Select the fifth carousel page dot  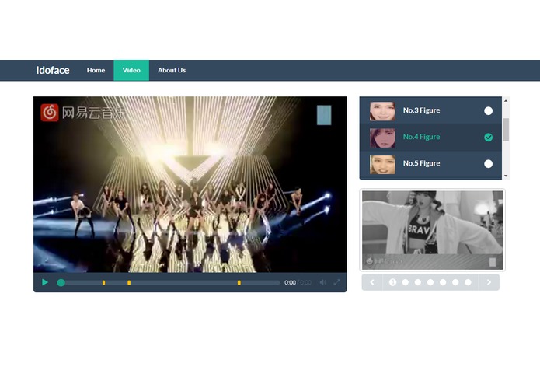pos(443,282)
